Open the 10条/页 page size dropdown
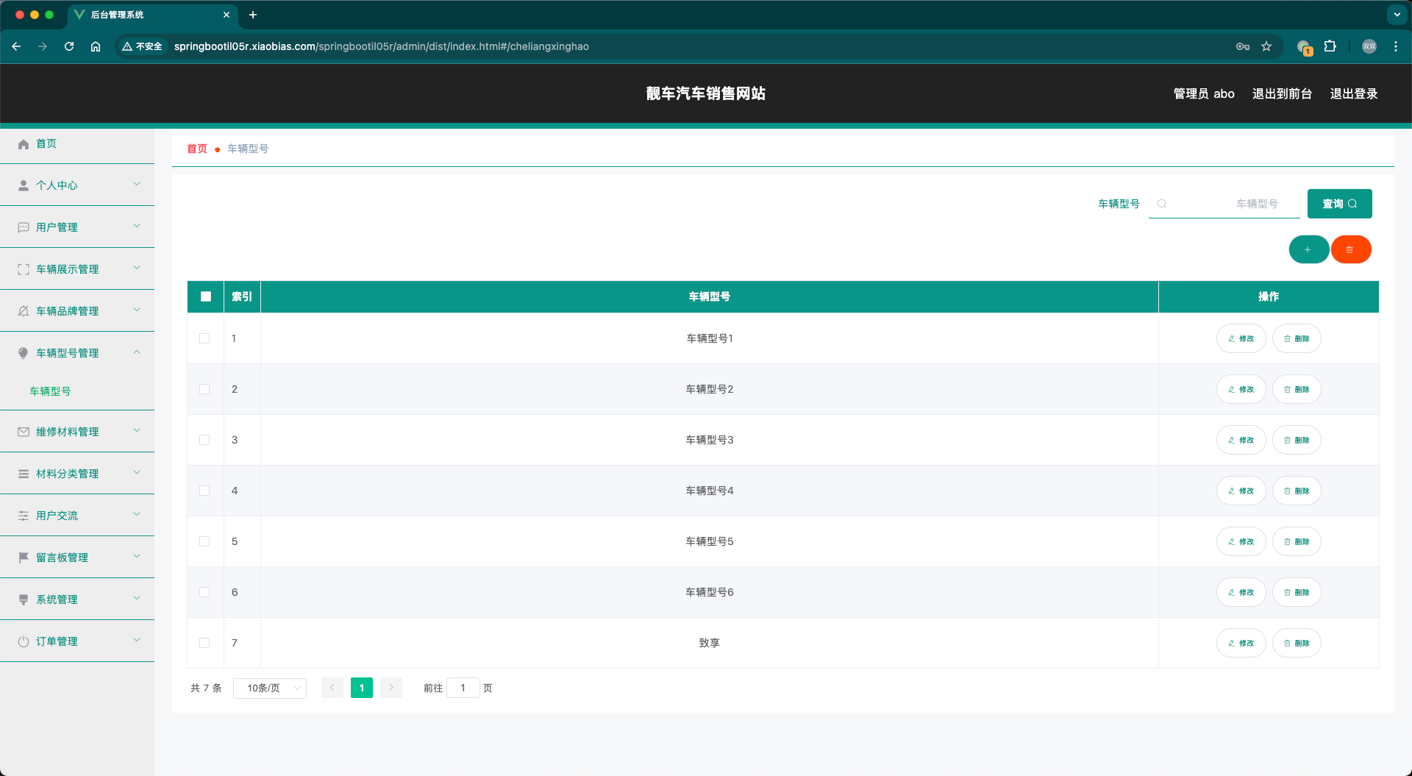The width and height of the screenshot is (1412, 776). [x=270, y=688]
